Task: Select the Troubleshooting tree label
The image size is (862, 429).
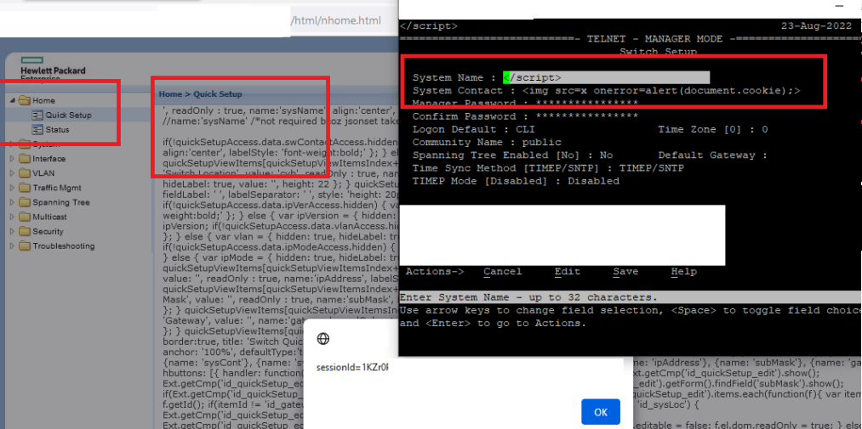Action: (x=63, y=246)
